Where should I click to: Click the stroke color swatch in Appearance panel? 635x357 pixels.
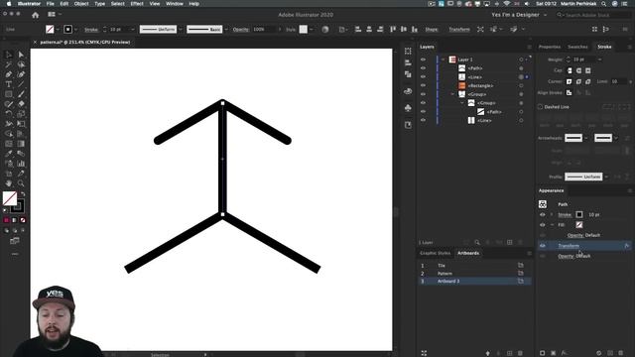[579, 214]
